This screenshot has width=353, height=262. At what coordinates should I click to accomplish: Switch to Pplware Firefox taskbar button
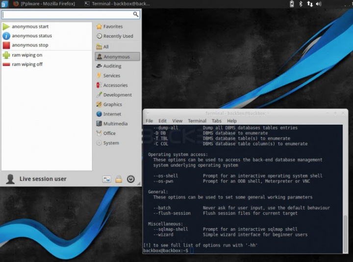coord(44,4)
